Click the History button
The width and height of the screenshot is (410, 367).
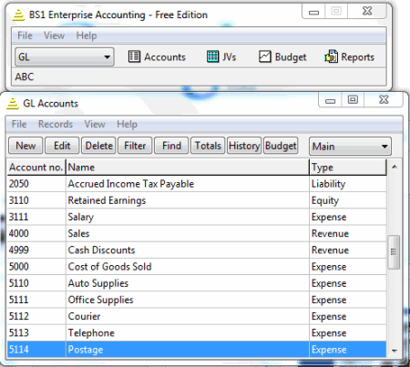pyautogui.click(x=244, y=146)
